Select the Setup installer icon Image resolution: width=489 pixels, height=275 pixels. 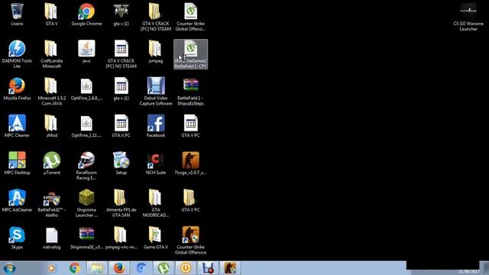(x=121, y=163)
